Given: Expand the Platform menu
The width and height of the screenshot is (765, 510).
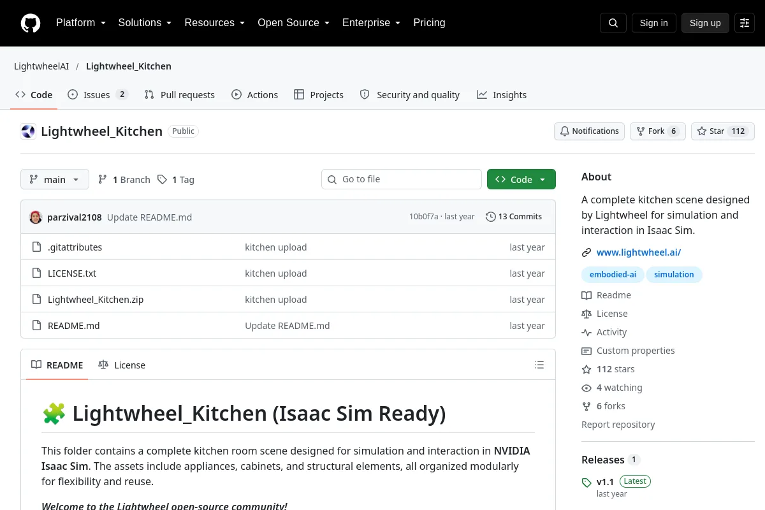Looking at the screenshot, I should coord(80,23).
